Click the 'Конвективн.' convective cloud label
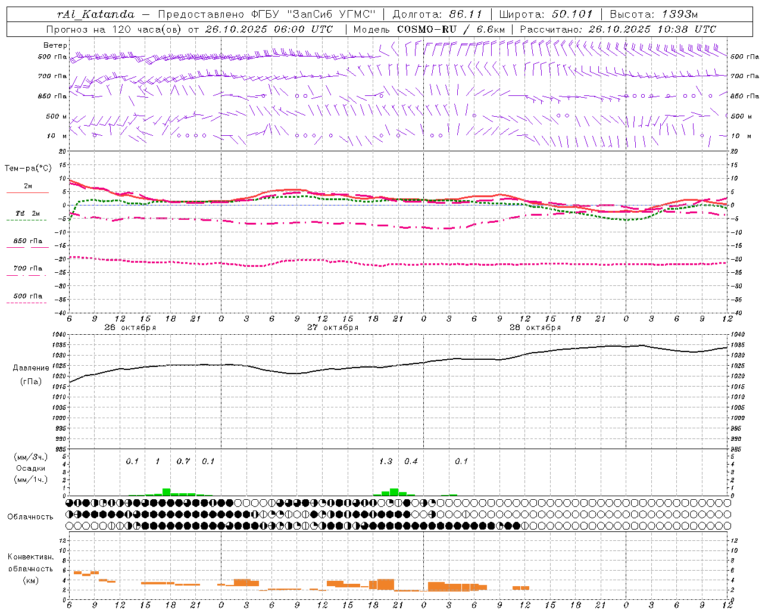762x610 pixels. pyautogui.click(x=30, y=557)
